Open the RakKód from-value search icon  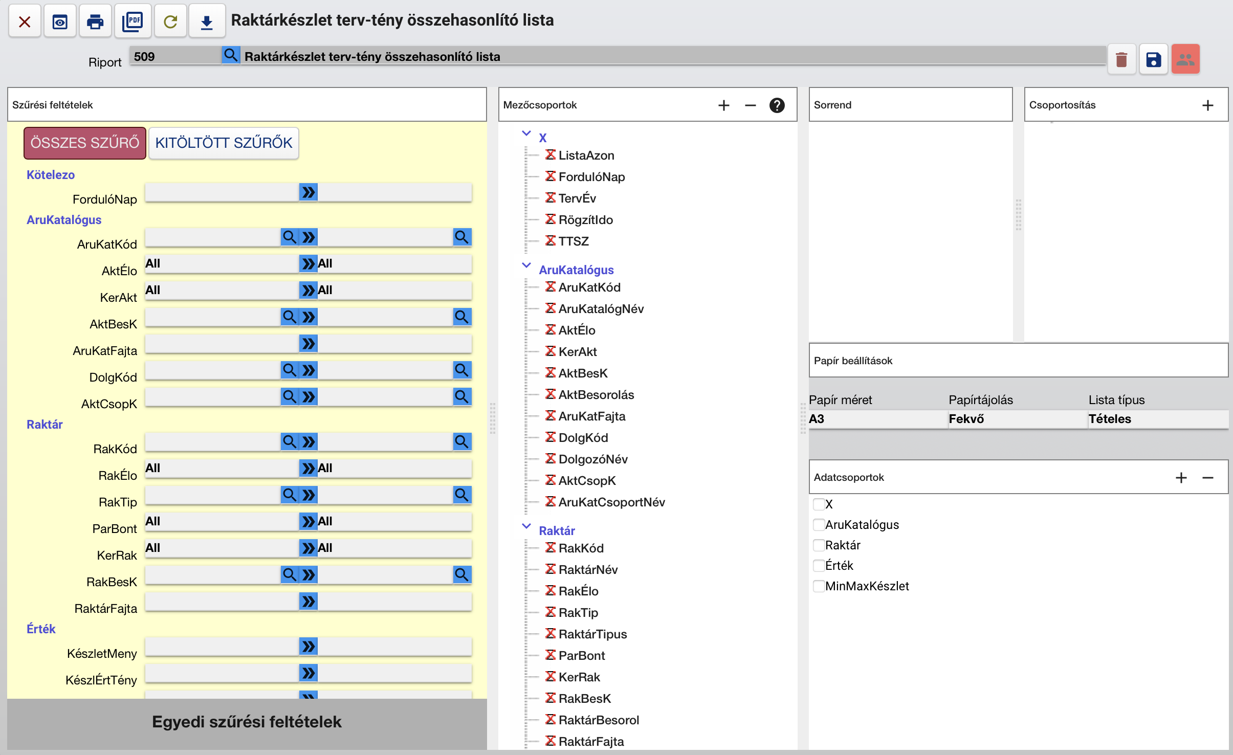(x=290, y=441)
